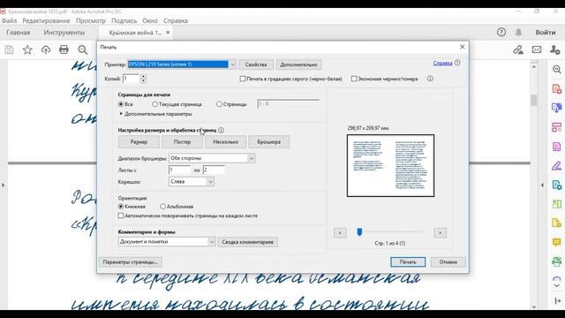Click the share with person icon
The height and width of the screenshot is (318, 565).
click(555, 49)
